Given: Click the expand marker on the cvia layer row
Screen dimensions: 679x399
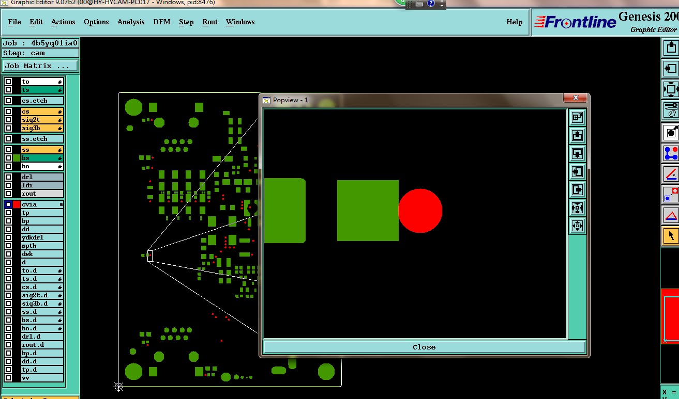Looking at the screenshot, I should coord(61,205).
